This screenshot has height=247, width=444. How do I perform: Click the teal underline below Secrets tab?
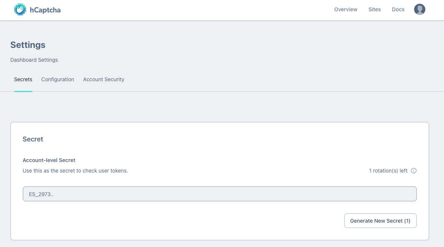coord(23,91)
